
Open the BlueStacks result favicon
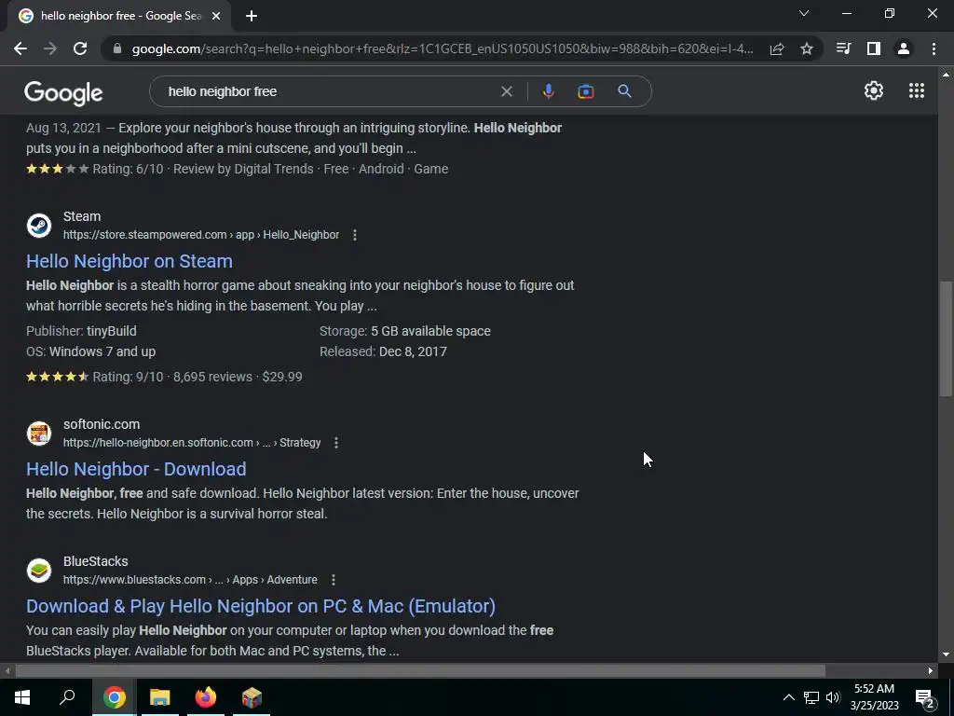[39, 571]
